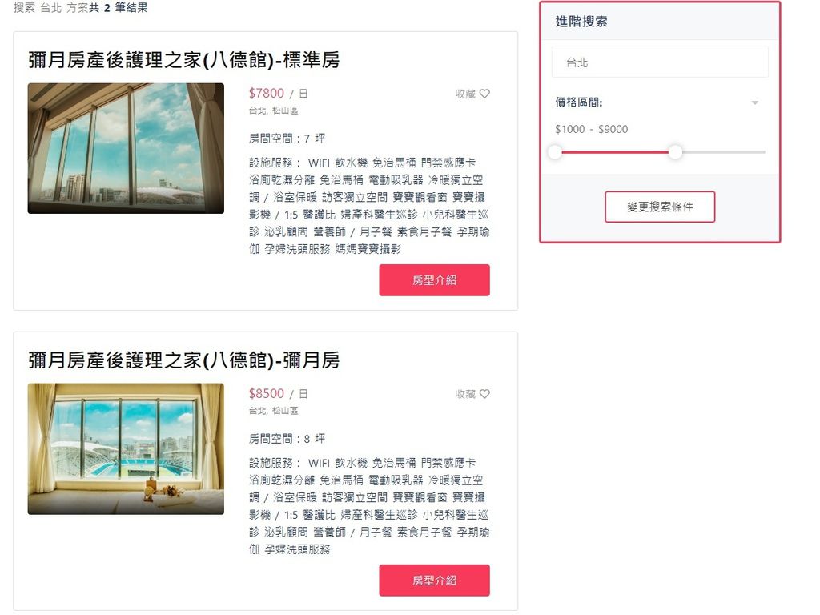This screenshot has height=615, width=820.
Task: Click the $8500 price text
Action: [x=266, y=394]
